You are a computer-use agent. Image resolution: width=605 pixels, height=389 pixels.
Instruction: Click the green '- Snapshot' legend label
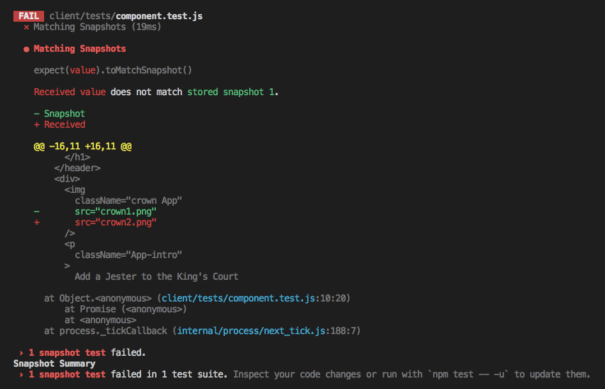(x=59, y=114)
